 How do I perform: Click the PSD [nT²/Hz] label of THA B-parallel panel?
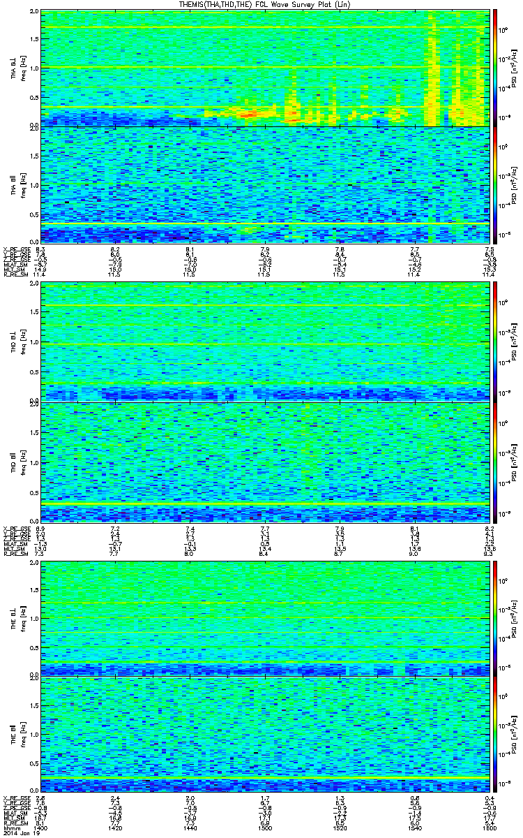pos(515,184)
